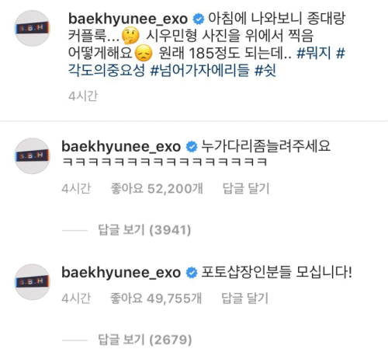The width and height of the screenshot is (388, 356).
Task: View the 좋아요 52,200개 likes list
Action: coord(157,188)
